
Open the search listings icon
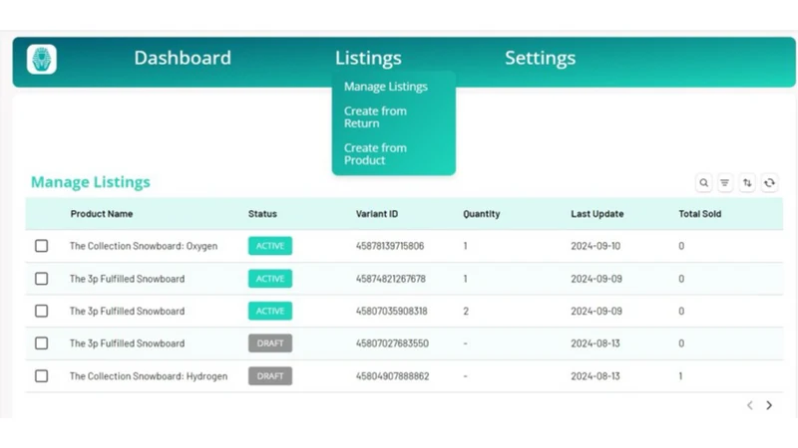click(x=704, y=183)
